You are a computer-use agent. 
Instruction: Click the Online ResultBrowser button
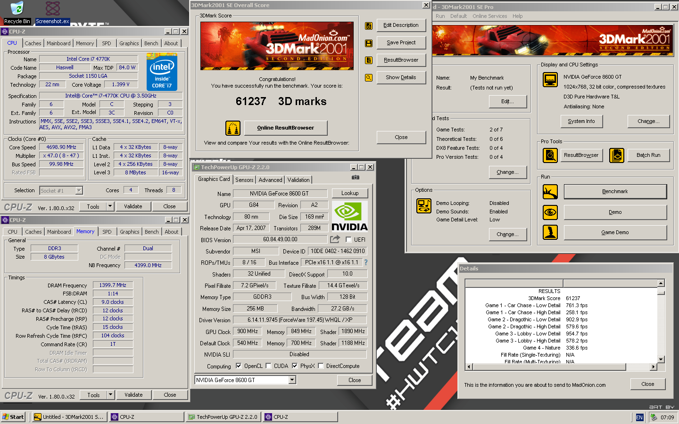point(285,128)
